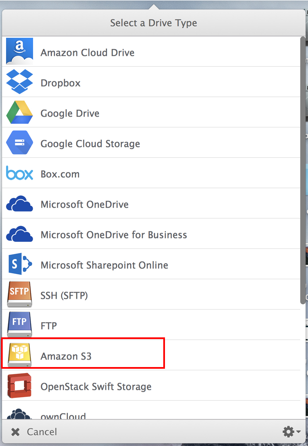
Task: Click the Box.com logo icon
Action: coord(20,173)
